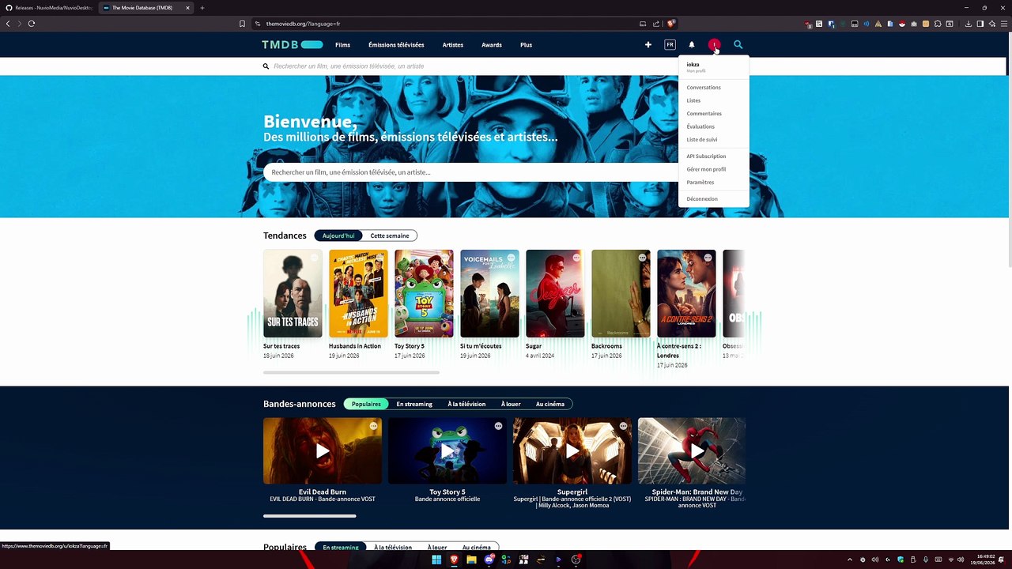Play the Spider-Man: Brand New Day trailer
Image resolution: width=1012 pixels, height=569 pixels.
(x=697, y=451)
